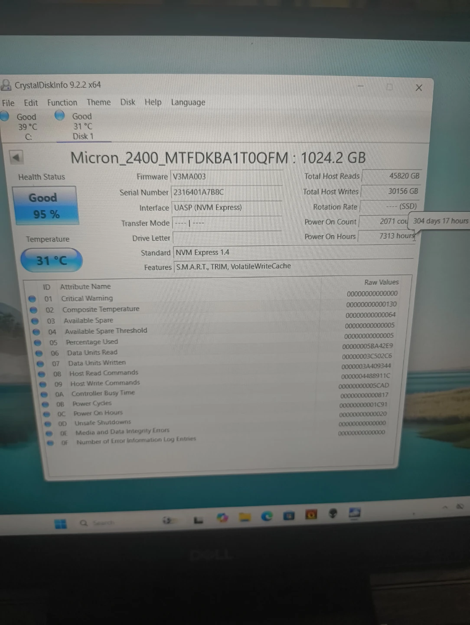Select the Data Units Read row

(216, 350)
